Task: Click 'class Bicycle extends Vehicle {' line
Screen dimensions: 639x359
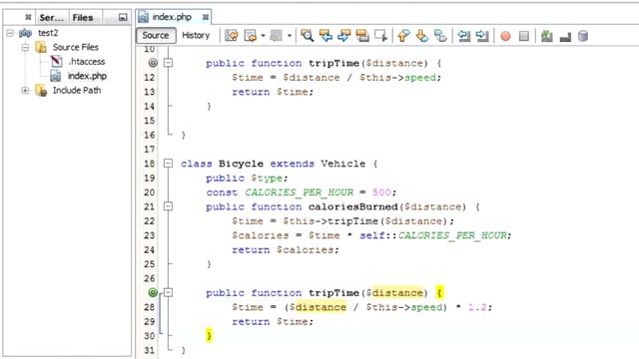Action: coord(280,164)
